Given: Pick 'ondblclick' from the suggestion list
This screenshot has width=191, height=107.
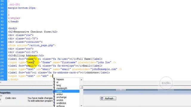Looking at the screenshot, I should point(66,103).
